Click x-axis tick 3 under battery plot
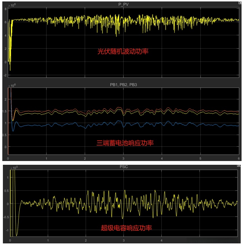This screenshot has width=243, height=246. tap(123, 158)
